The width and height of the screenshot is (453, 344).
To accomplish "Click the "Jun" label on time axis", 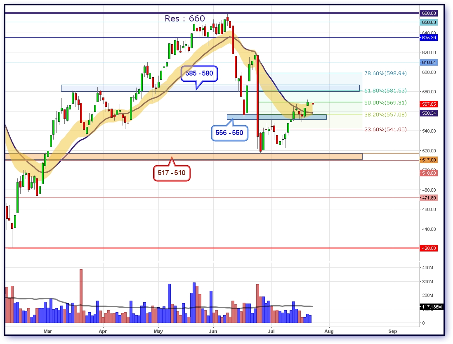I will (213, 331).
